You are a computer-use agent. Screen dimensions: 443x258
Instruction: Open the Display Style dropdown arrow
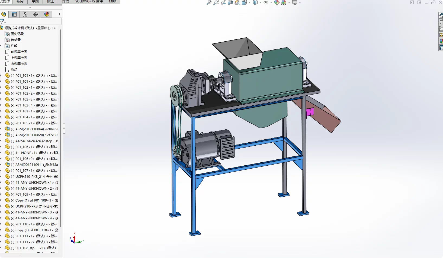260,3
